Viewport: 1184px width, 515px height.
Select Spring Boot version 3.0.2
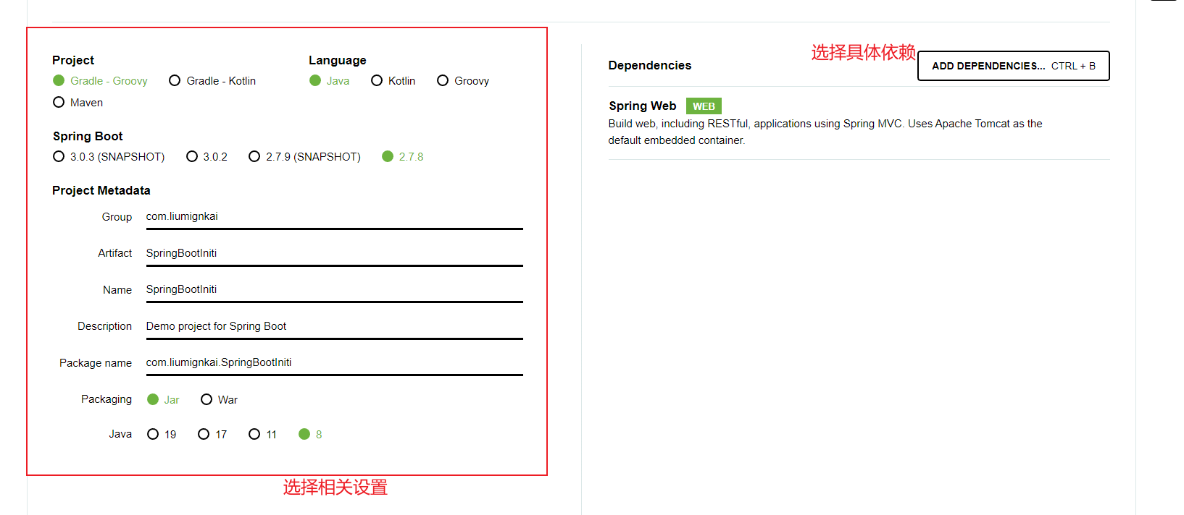point(192,157)
